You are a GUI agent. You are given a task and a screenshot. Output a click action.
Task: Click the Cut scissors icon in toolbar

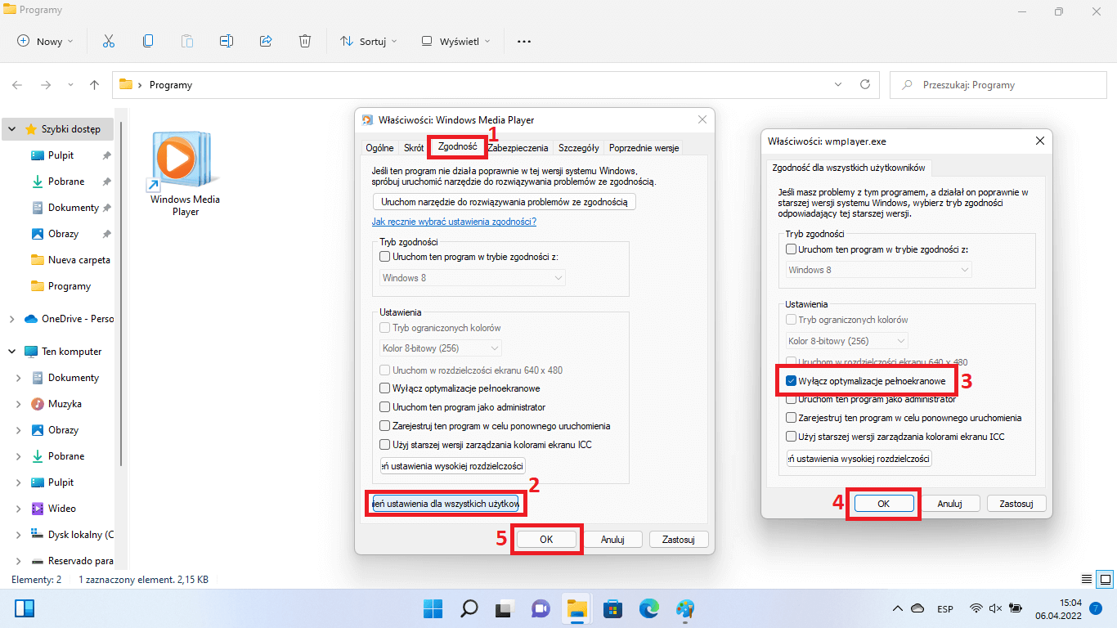point(109,41)
